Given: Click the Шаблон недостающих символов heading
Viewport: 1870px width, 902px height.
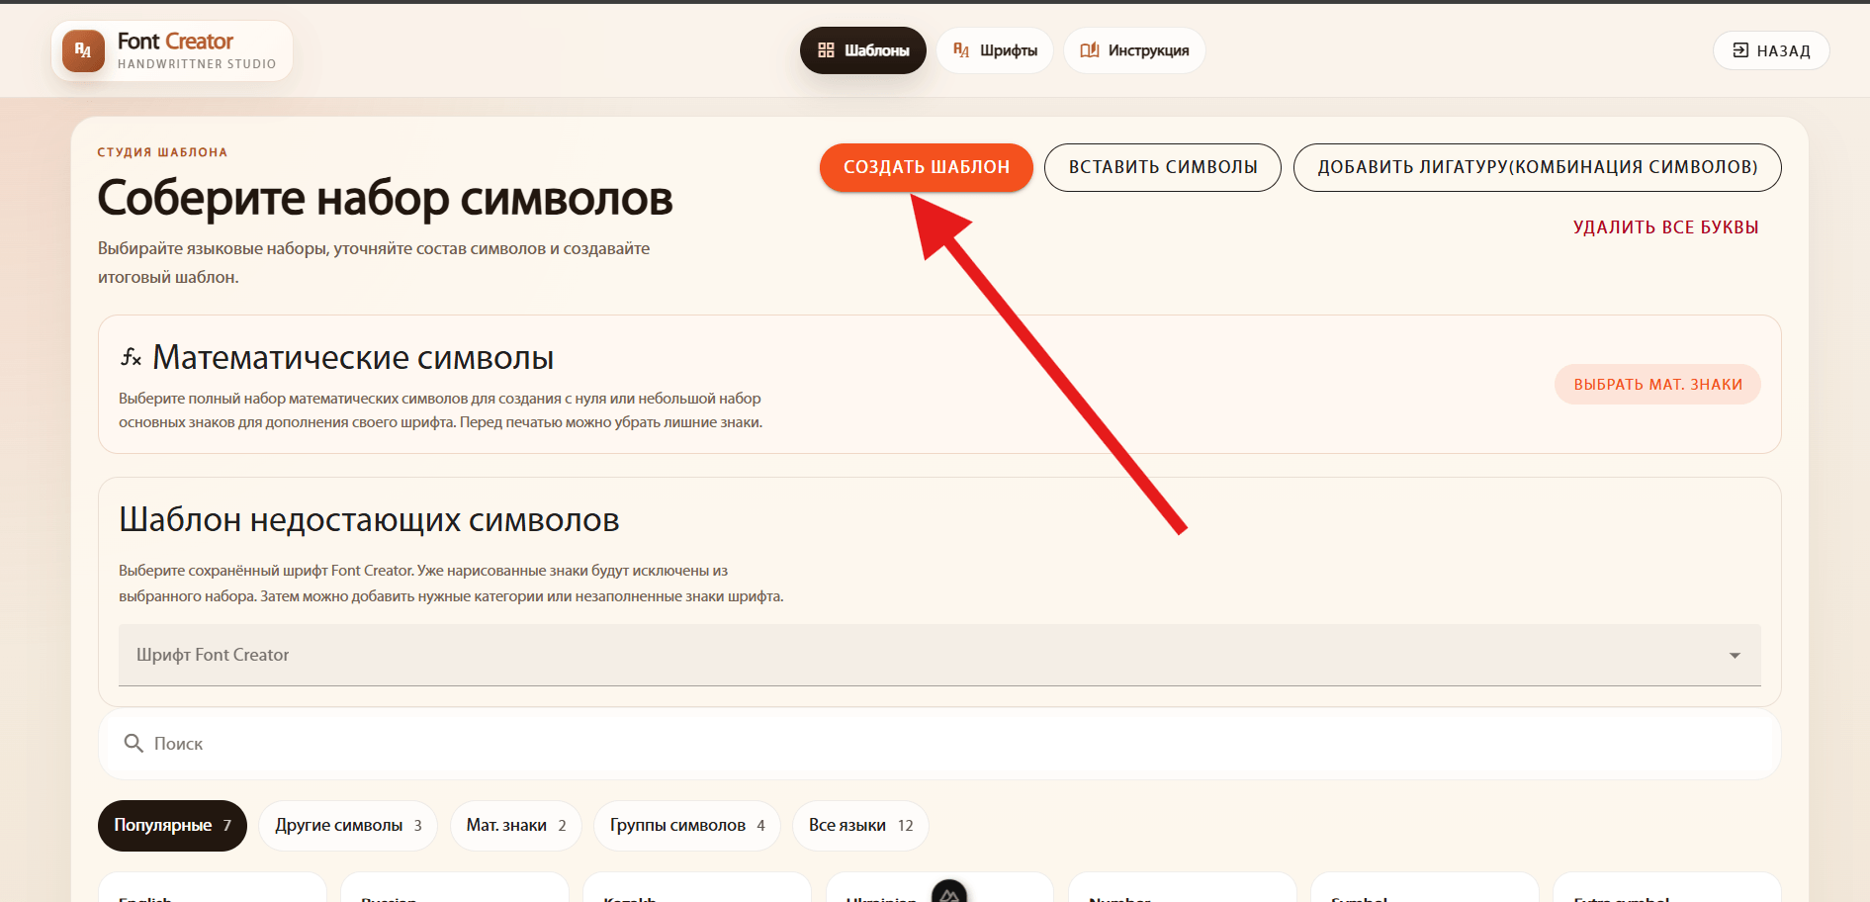Looking at the screenshot, I should (369, 520).
